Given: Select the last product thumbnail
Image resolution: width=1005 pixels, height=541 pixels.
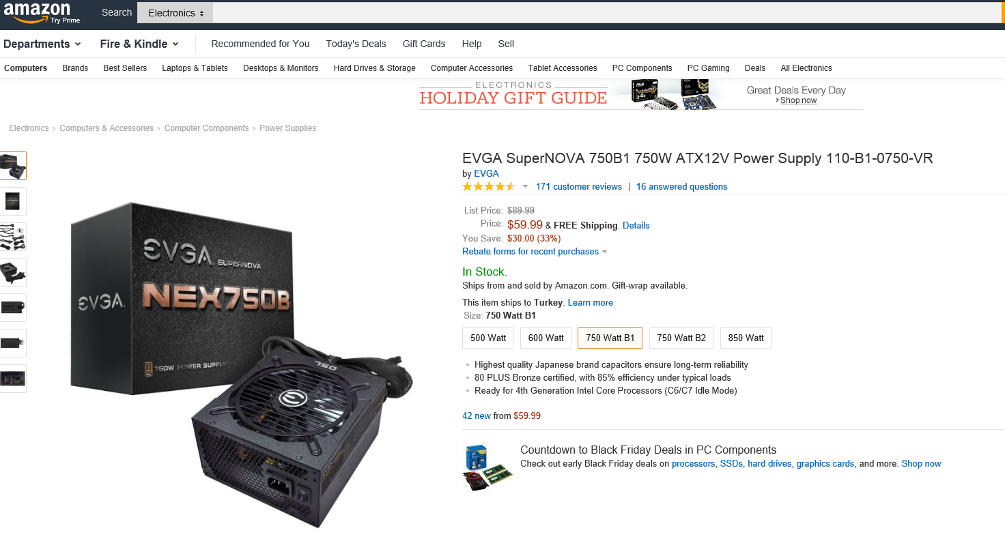Looking at the screenshot, I should [x=12, y=379].
